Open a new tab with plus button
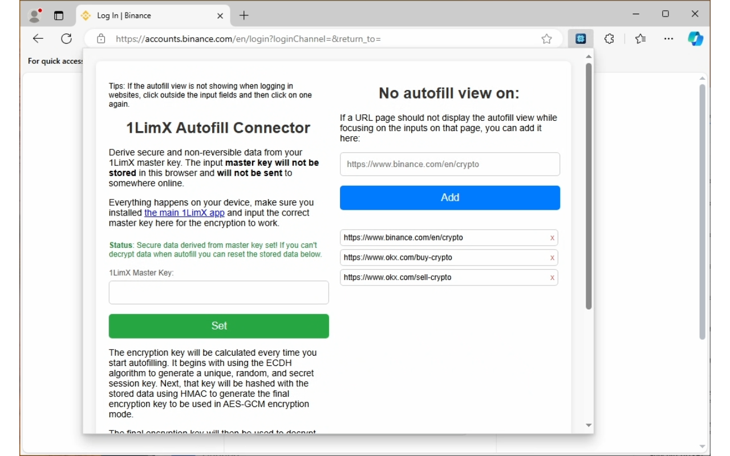Image resolution: width=730 pixels, height=456 pixels. click(x=244, y=15)
